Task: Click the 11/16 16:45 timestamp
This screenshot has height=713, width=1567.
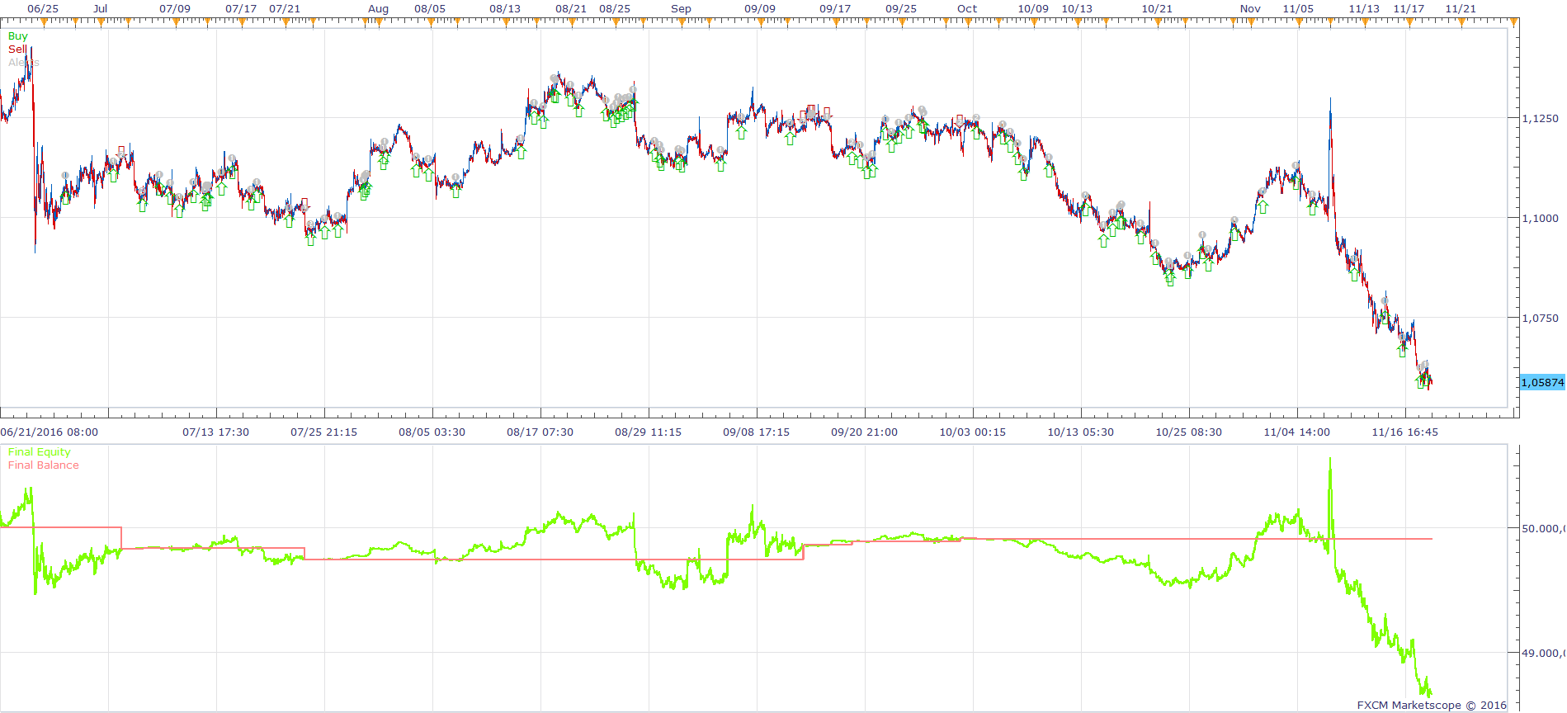Action: [1405, 432]
